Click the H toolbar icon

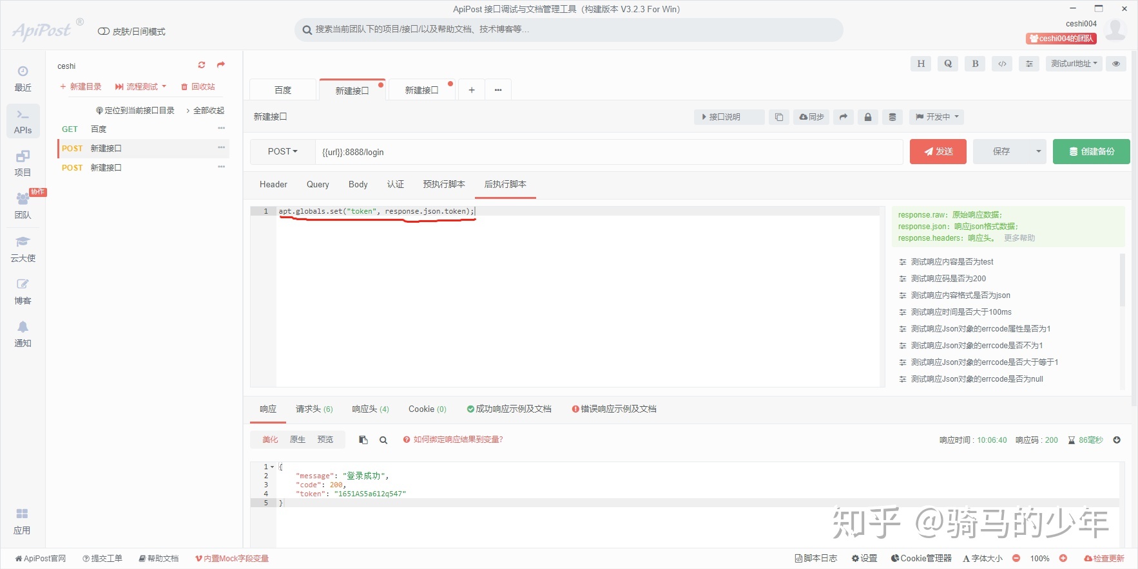(x=921, y=64)
